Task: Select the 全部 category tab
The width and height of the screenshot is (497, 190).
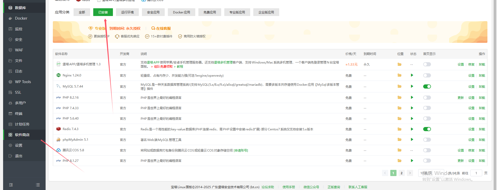Action: coord(82,12)
